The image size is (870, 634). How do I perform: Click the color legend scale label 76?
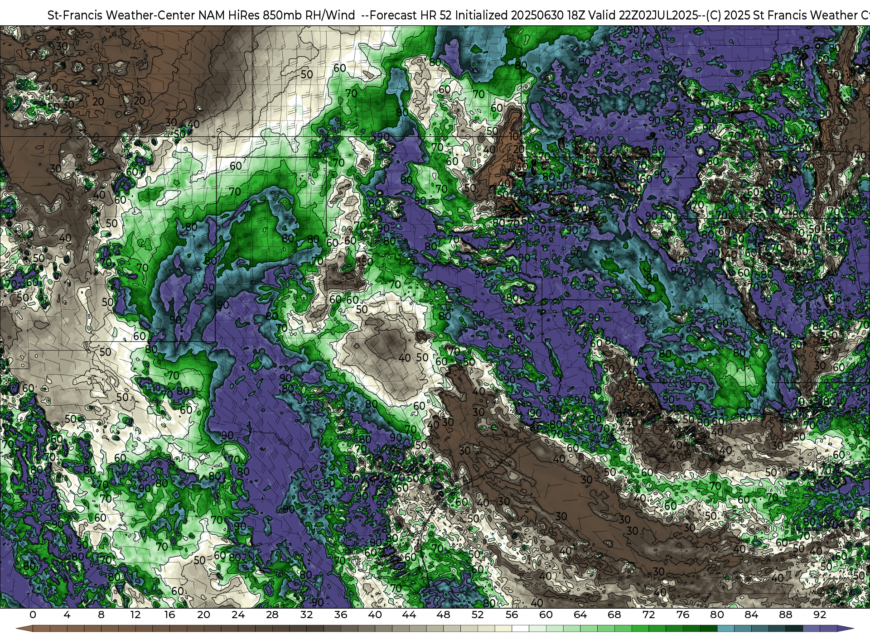tap(683, 615)
